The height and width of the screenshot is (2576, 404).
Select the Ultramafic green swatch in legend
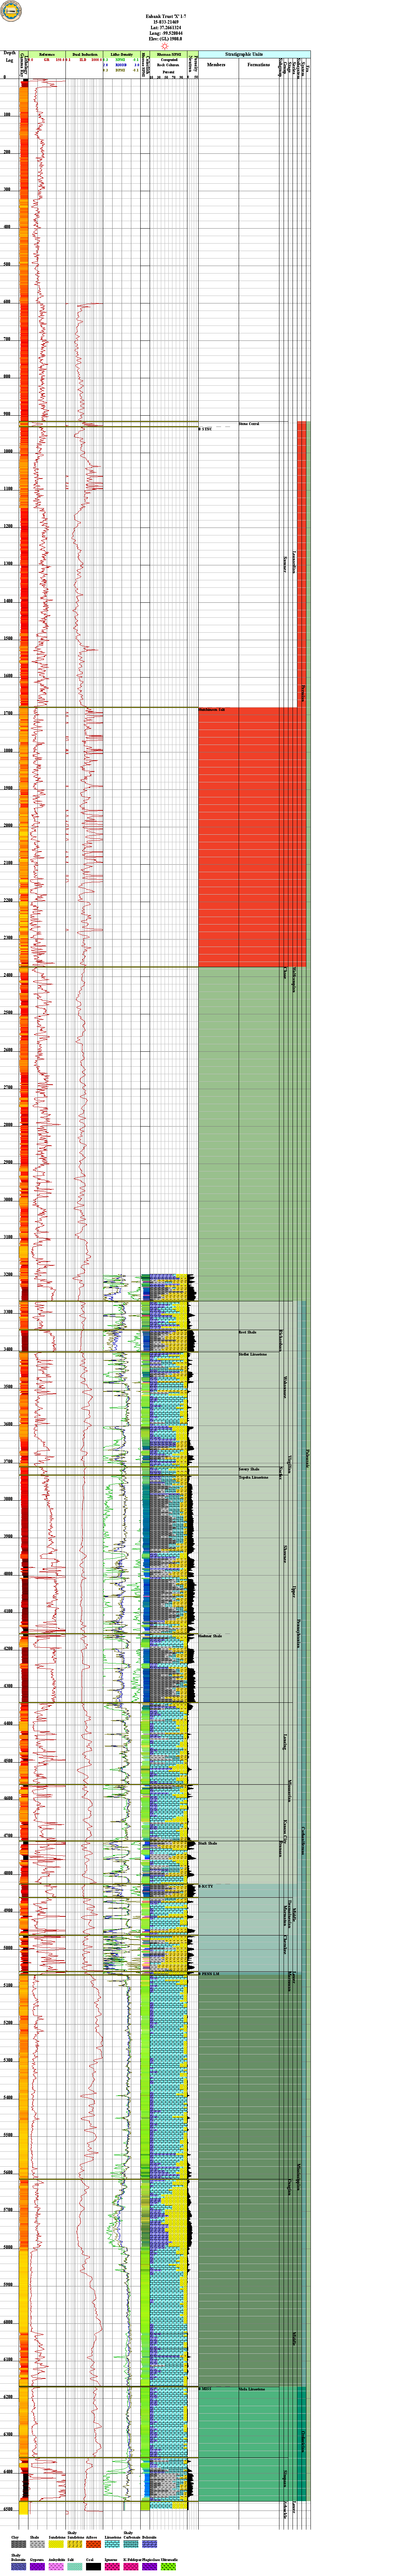168,2566
